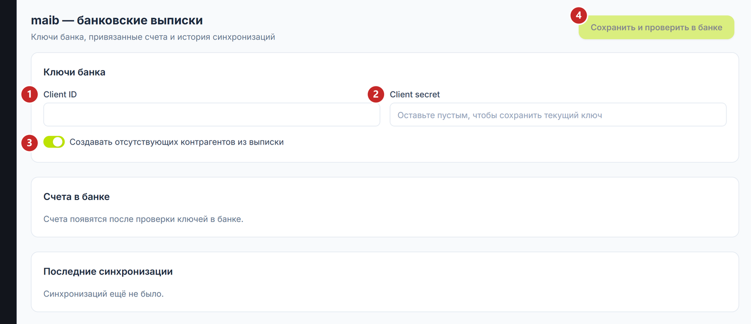Click the "Счета в банке" section heading
Viewport: 751px width, 324px height.
pyautogui.click(x=77, y=197)
